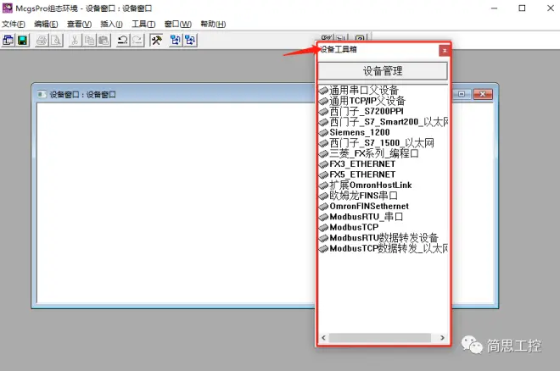Click the 设备工具箱 panel title bar

point(378,49)
